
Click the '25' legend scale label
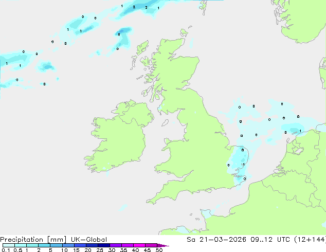100,250
